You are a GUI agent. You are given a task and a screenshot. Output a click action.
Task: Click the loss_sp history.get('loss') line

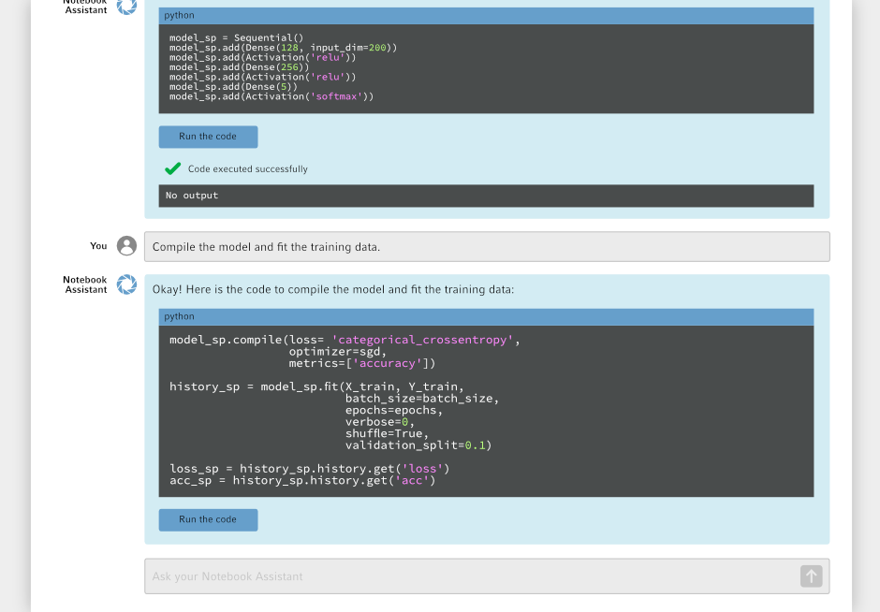coord(309,469)
